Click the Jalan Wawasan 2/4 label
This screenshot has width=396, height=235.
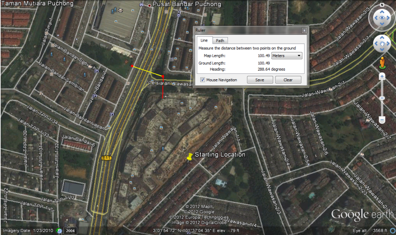point(281,143)
